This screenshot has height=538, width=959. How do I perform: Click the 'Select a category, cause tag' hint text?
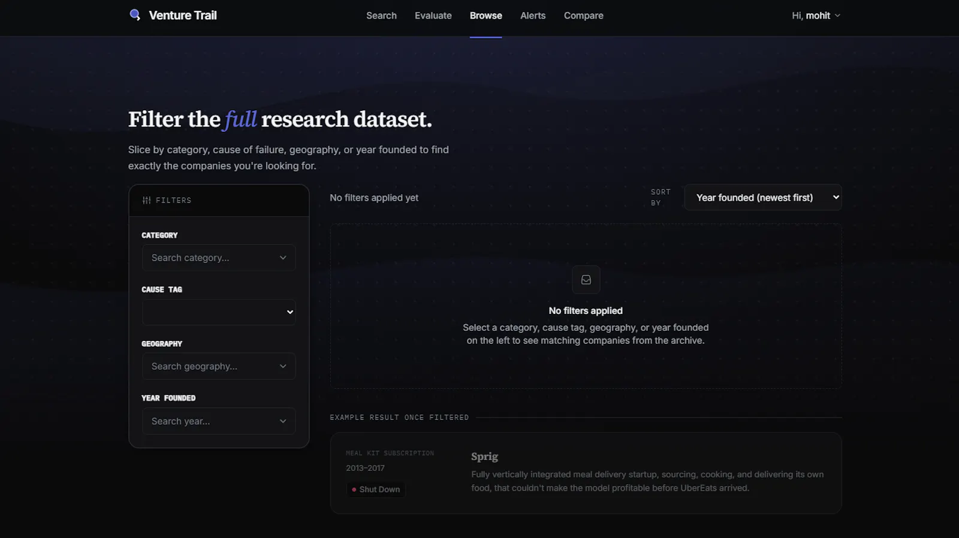pos(586,334)
